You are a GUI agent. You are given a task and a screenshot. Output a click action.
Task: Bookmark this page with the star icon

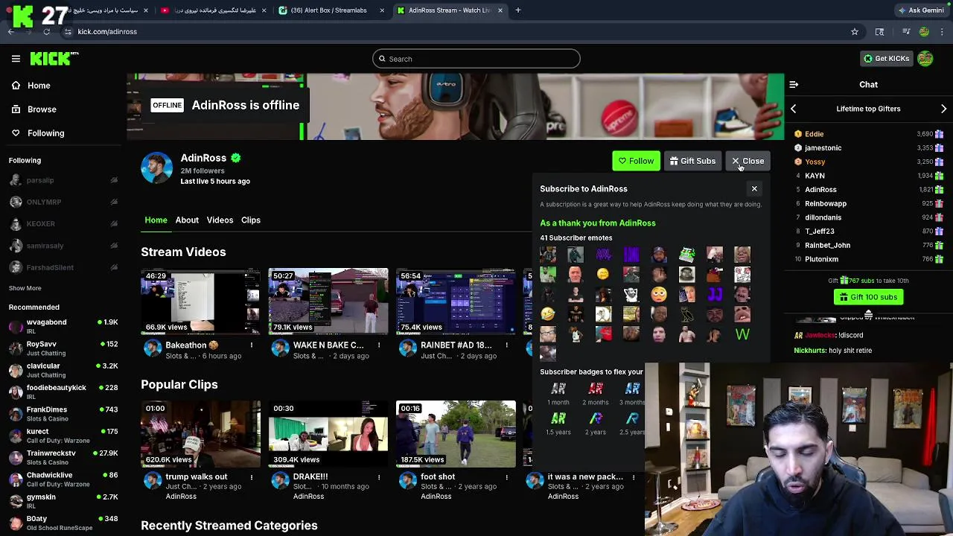[x=855, y=32]
